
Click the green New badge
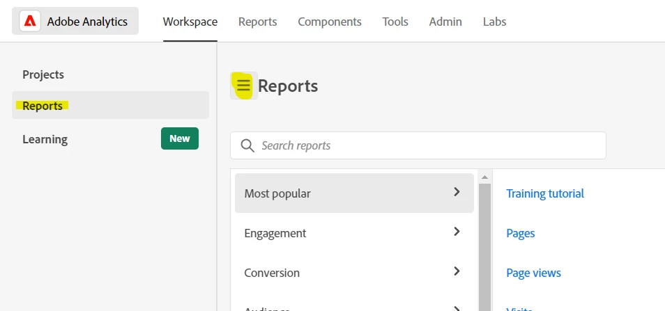click(180, 138)
